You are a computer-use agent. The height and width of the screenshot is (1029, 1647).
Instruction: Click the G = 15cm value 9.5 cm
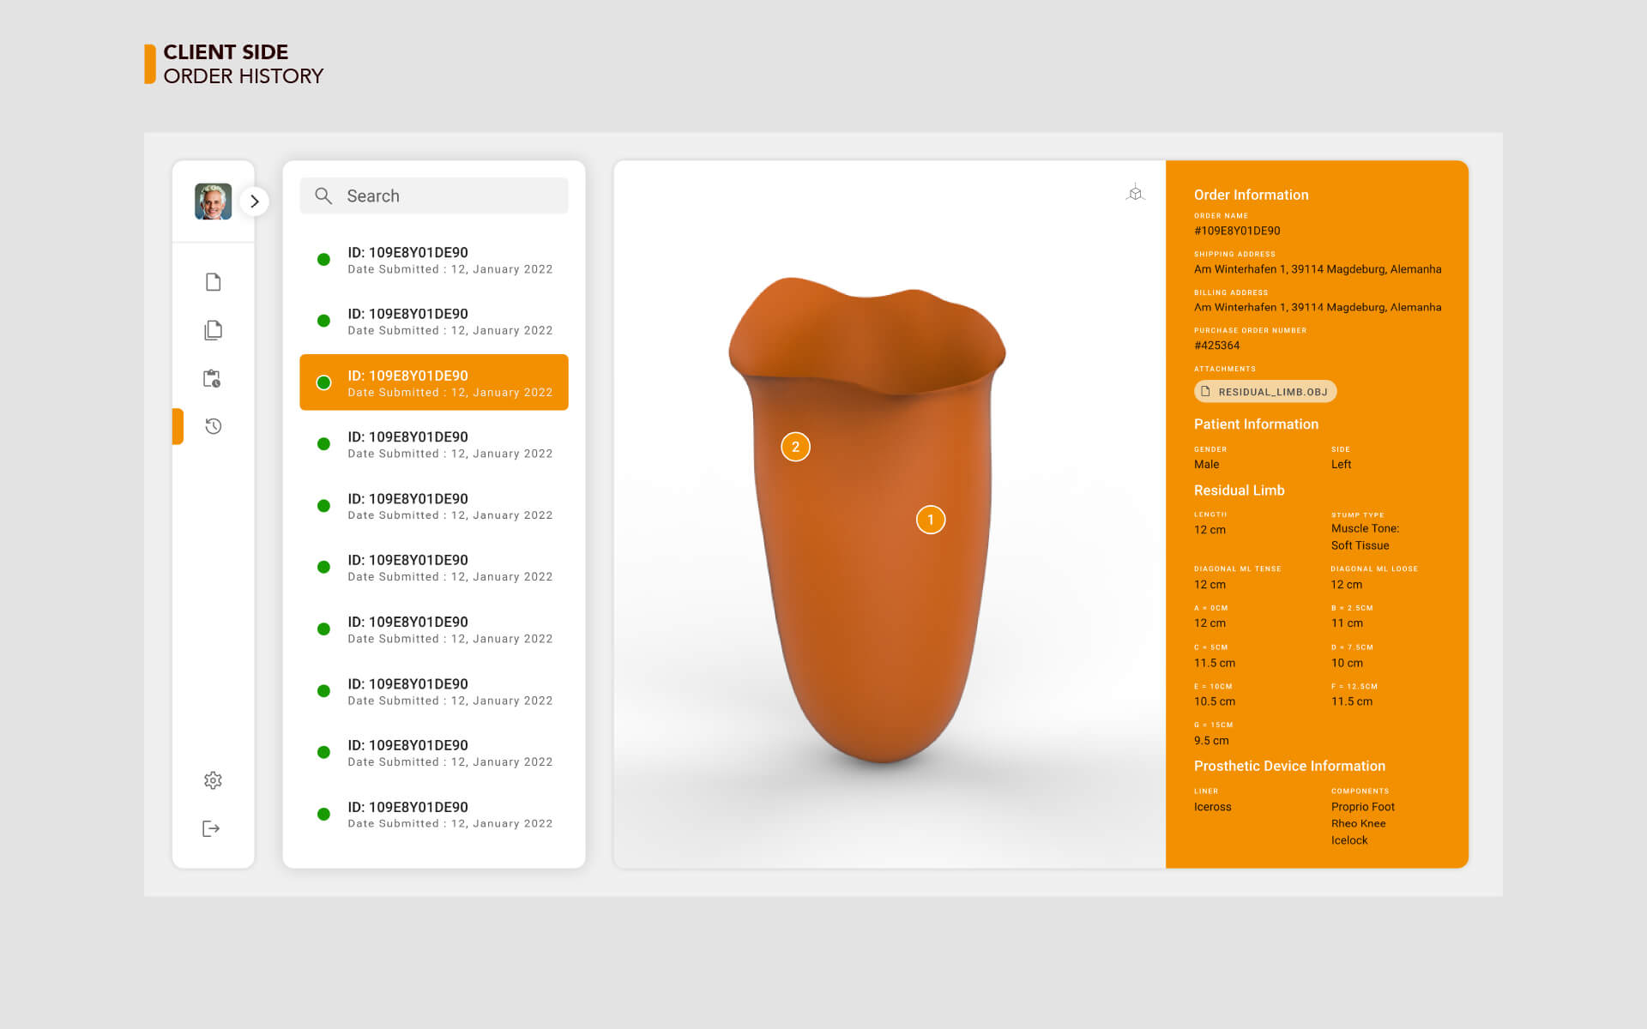coord(1211,741)
